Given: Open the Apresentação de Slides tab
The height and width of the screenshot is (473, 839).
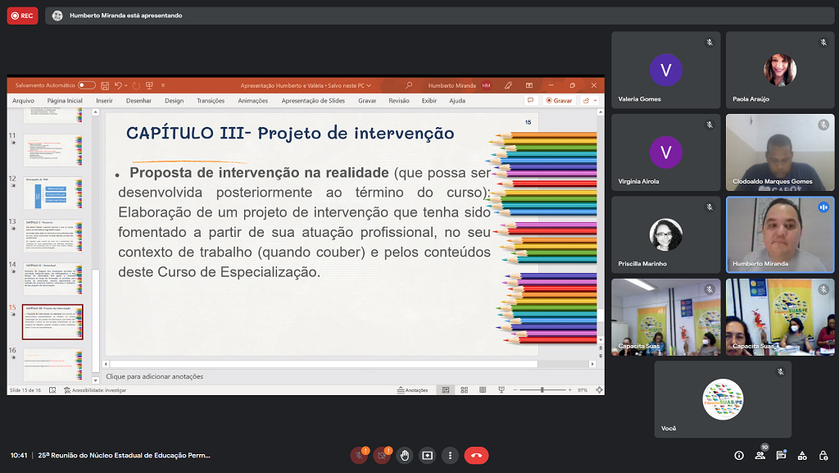Looking at the screenshot, I should click(x=313, y=101).
